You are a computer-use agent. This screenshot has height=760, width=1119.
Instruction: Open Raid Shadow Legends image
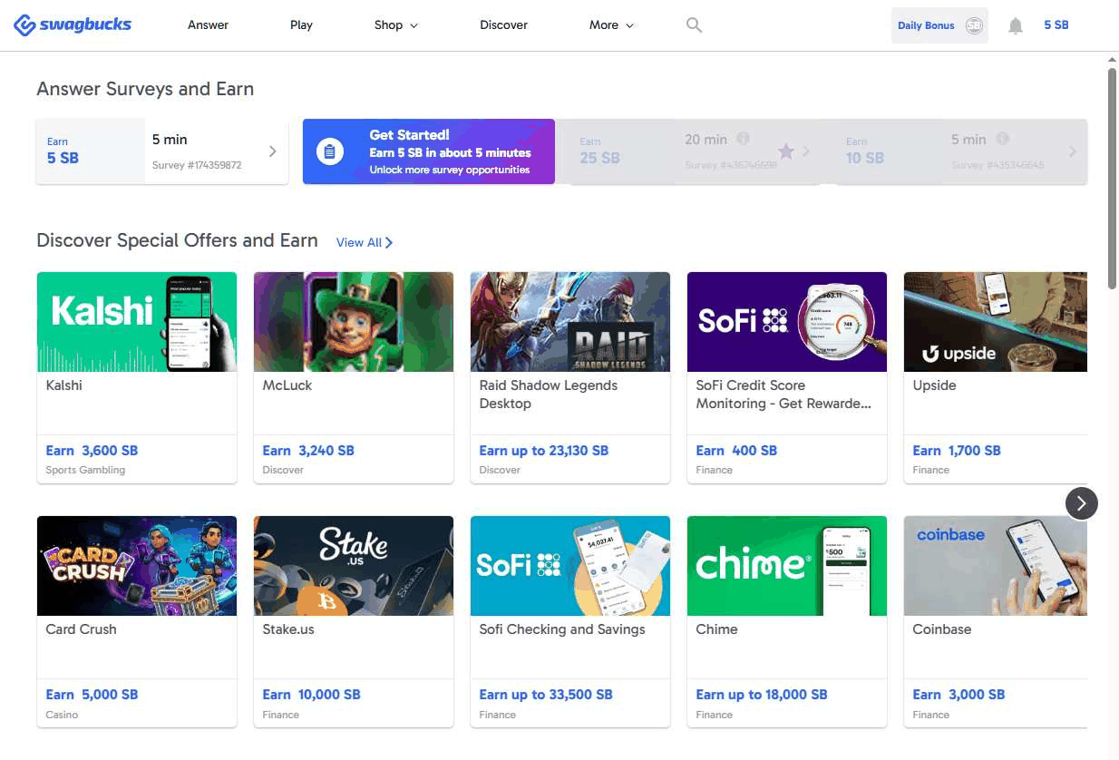pyautogui.click(x=570, y=322)
